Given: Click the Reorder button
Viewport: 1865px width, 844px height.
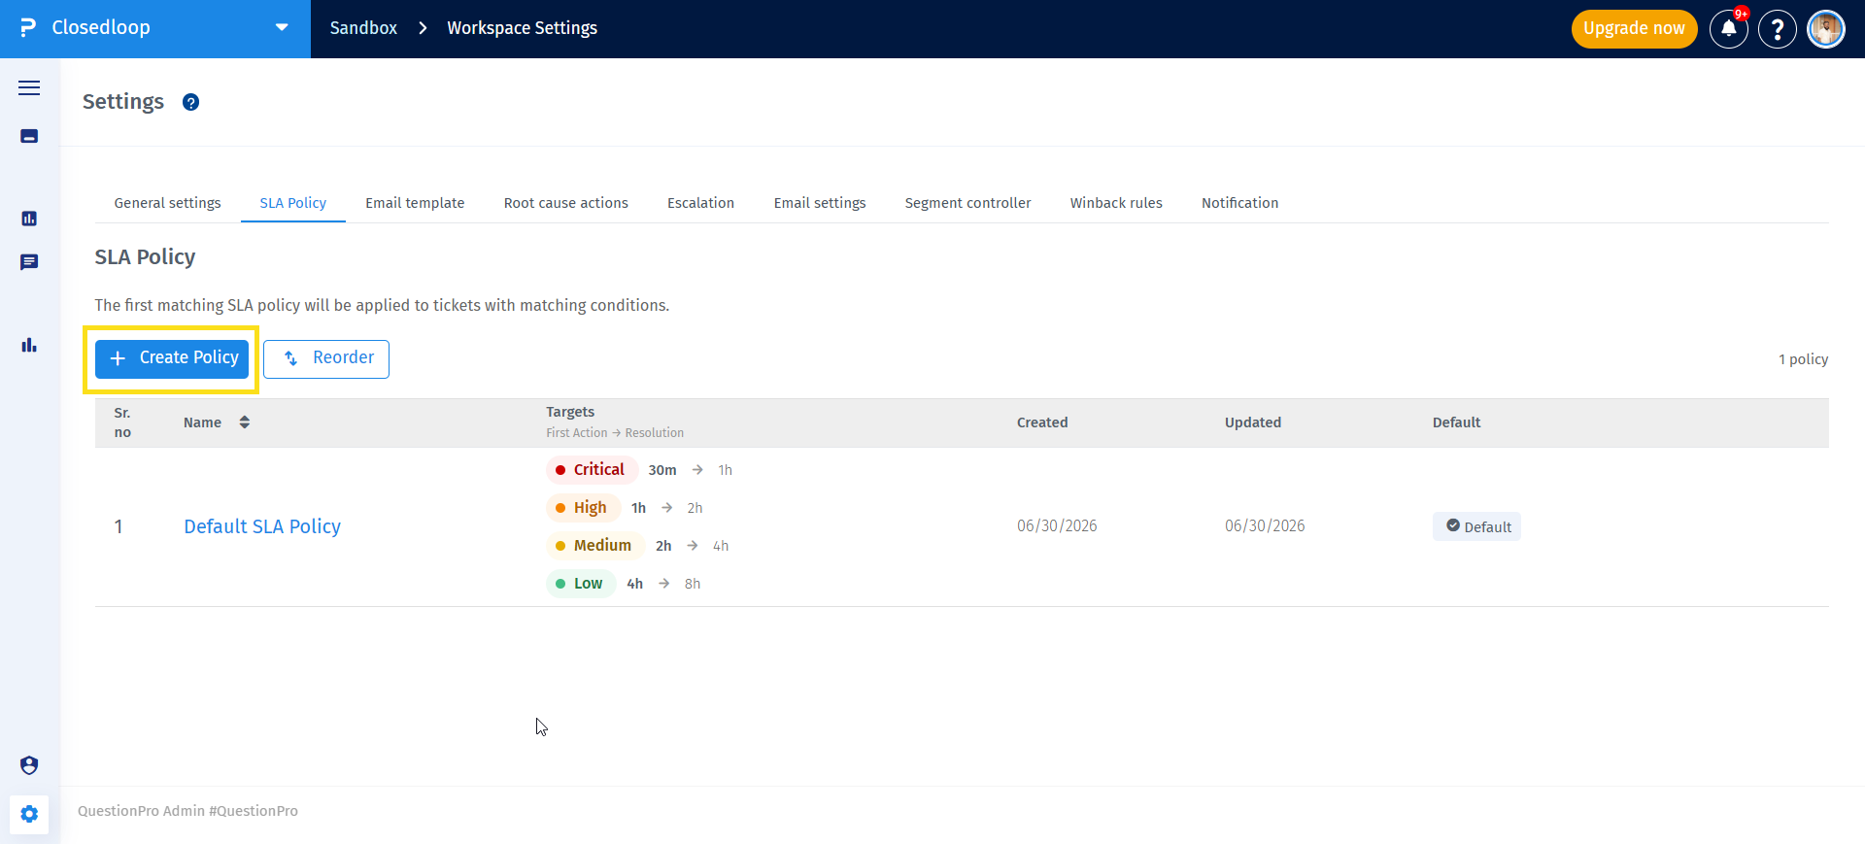Looking at the screenshot, I should pos(326,358).
